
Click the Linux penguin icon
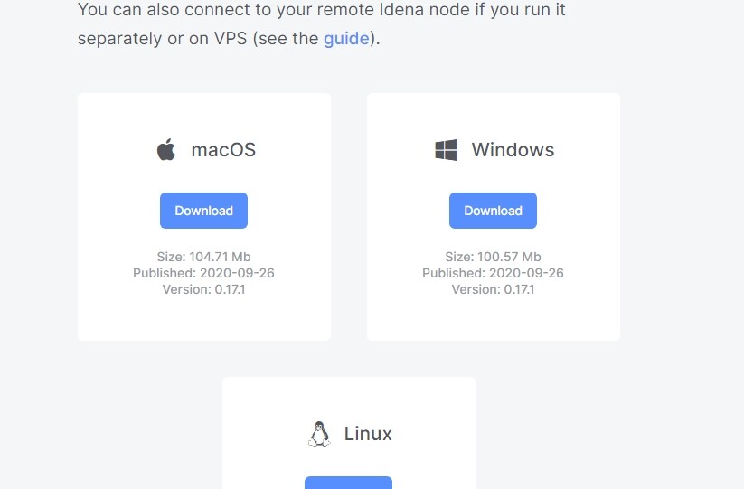pyautogui.click(x=319, y=434)
